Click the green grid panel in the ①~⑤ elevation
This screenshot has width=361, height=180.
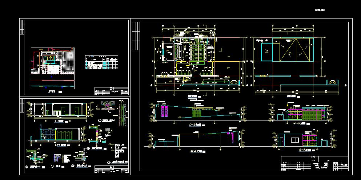pyautogui.click(x=196, y=113)
